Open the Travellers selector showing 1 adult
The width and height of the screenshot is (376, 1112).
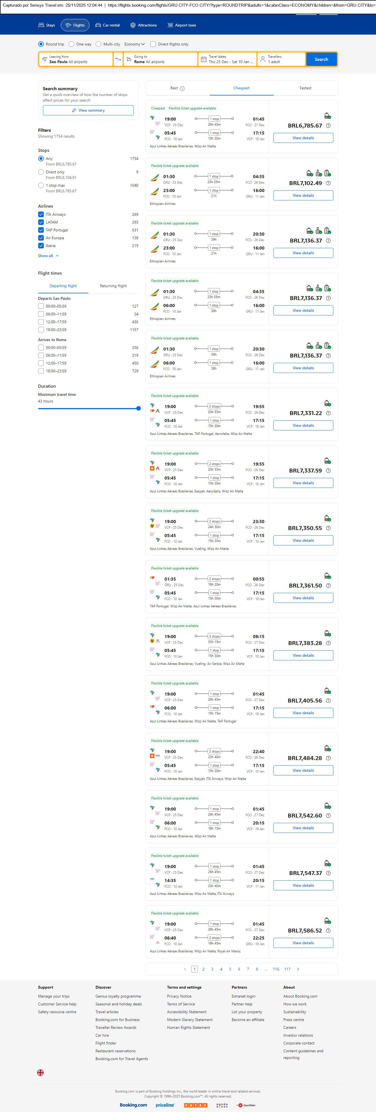[x=281, y=59]
